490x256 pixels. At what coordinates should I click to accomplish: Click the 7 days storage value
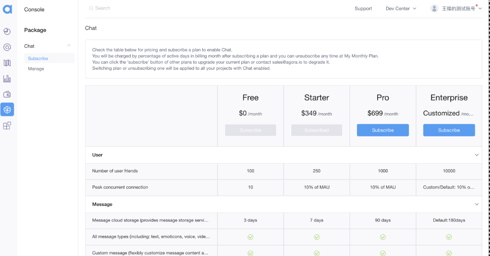click(x=317, y=220)
